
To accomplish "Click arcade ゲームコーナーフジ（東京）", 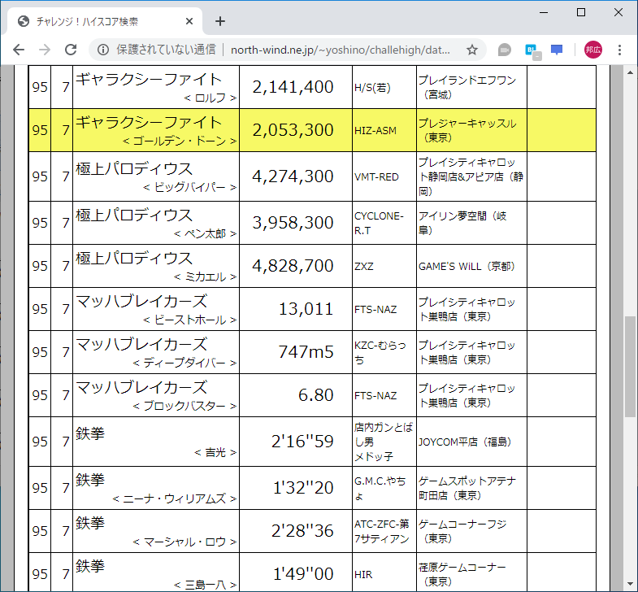I will 462,531.
